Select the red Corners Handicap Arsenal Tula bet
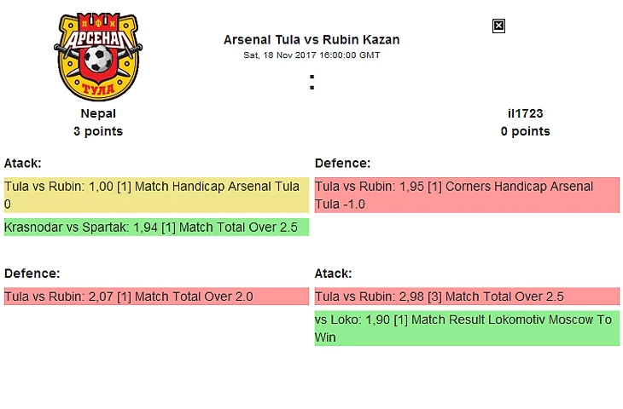This screenshot has height=409, width=623. 467,195
